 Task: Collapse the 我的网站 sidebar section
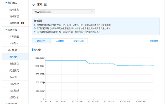coord(11,3)
